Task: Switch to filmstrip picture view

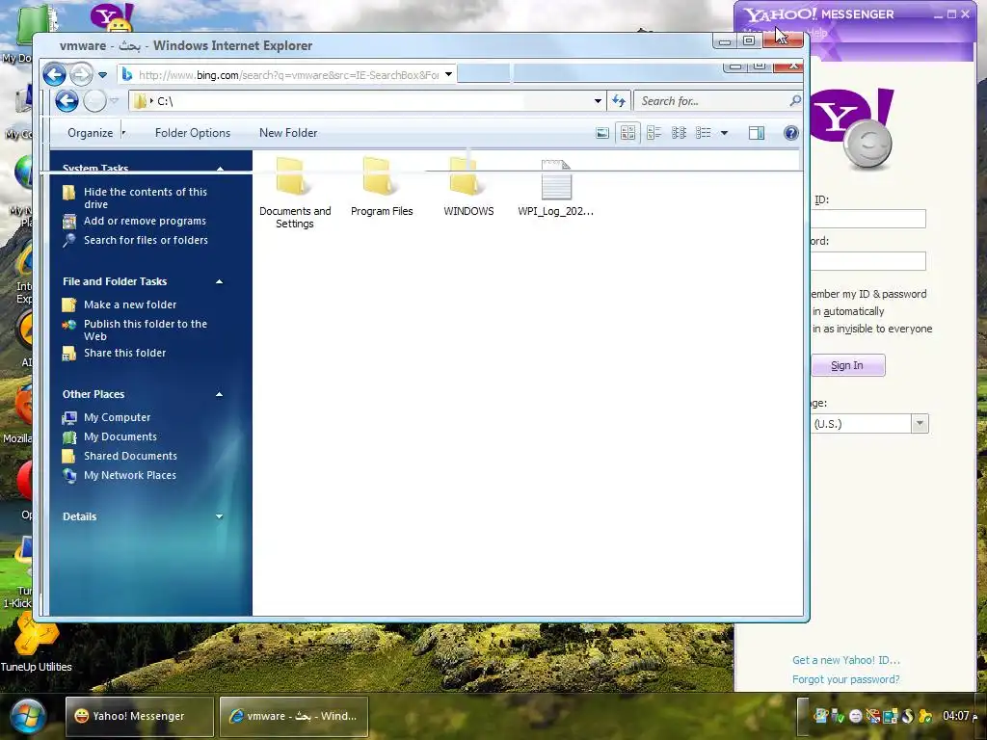Action: coord(602,133)
